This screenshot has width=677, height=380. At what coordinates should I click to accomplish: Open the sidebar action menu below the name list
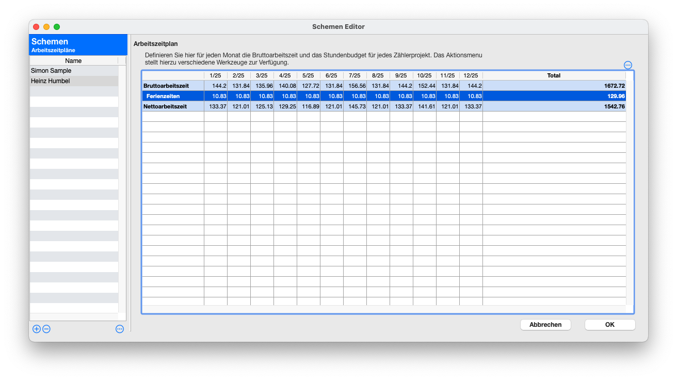(120, 329)
